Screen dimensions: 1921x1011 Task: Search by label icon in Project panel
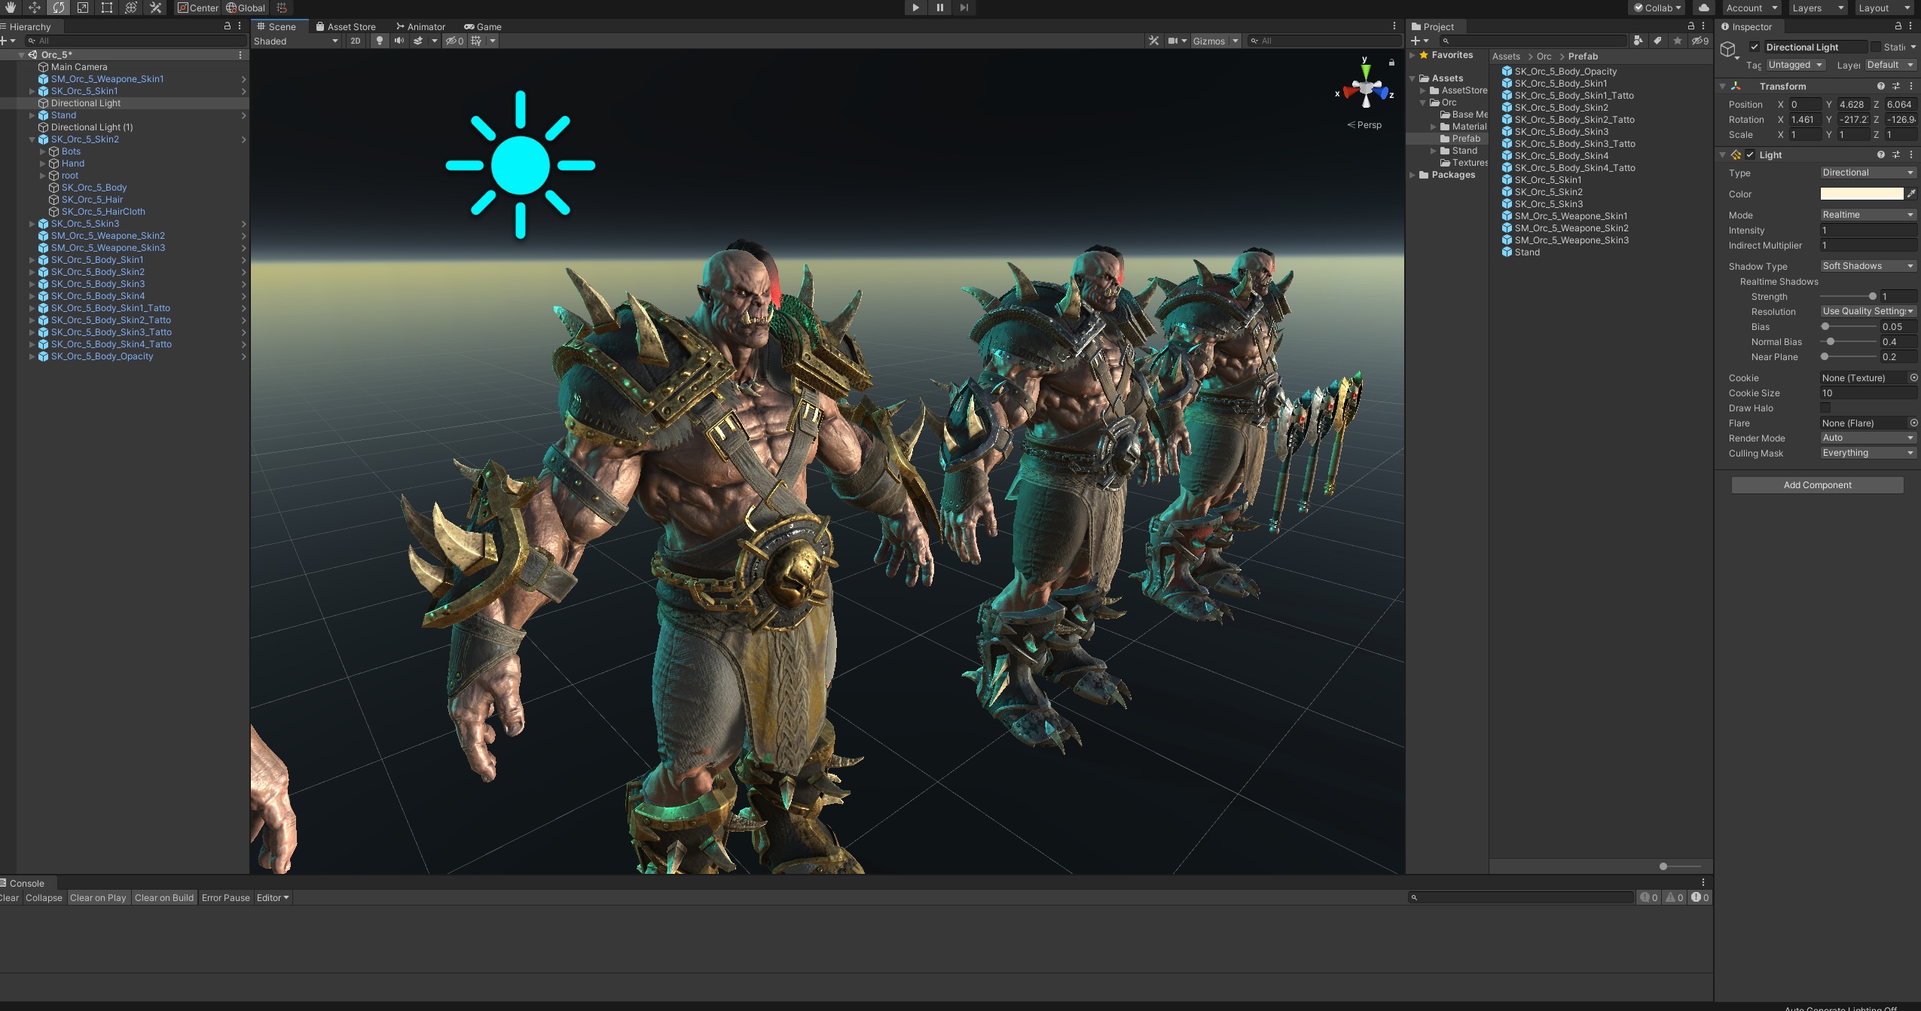pos(1657,41)
